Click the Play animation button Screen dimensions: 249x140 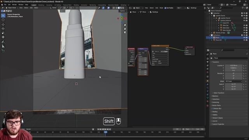click(105, 129)
